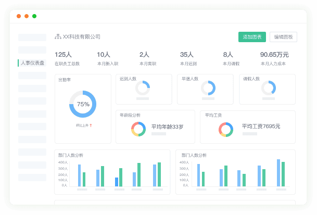The height and width of the screenshot is (215, 317).
Task: Click the 平均工资 multicolor donut chart
Action: coord(226,130)
